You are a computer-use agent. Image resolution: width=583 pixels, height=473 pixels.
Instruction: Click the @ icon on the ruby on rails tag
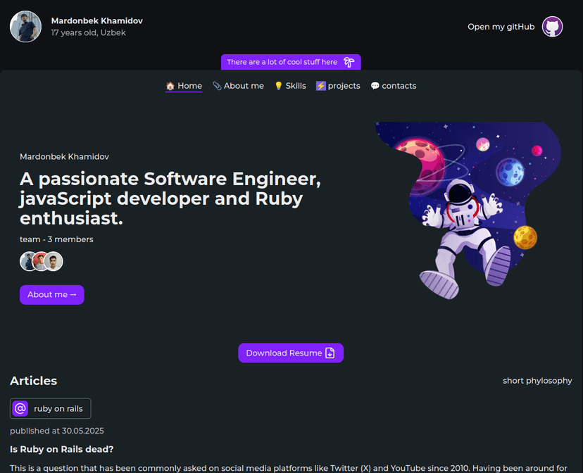coord(20,408)
